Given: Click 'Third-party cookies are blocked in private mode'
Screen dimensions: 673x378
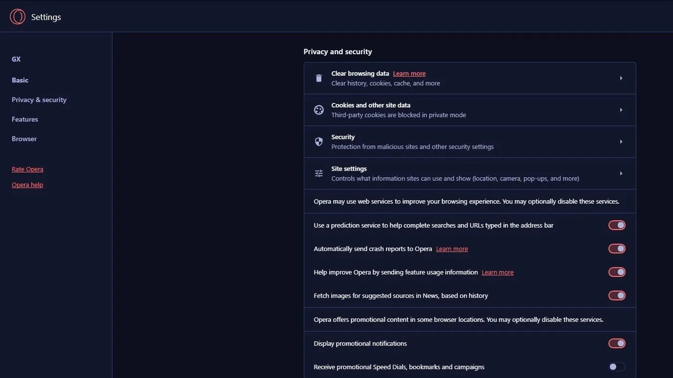Looking at the screenshot, I should pyautogui.click(x=399, y=115).
